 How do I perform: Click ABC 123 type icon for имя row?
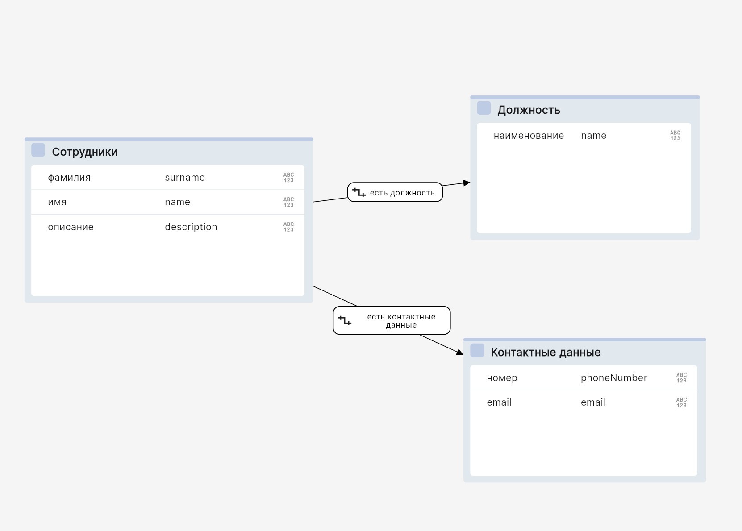pos(288,202)
